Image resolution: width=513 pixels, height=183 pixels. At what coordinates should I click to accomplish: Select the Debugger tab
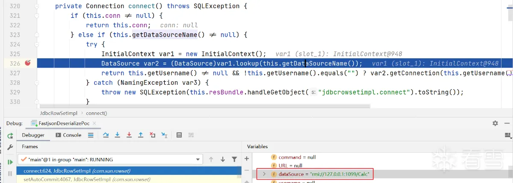pos(33,135)
